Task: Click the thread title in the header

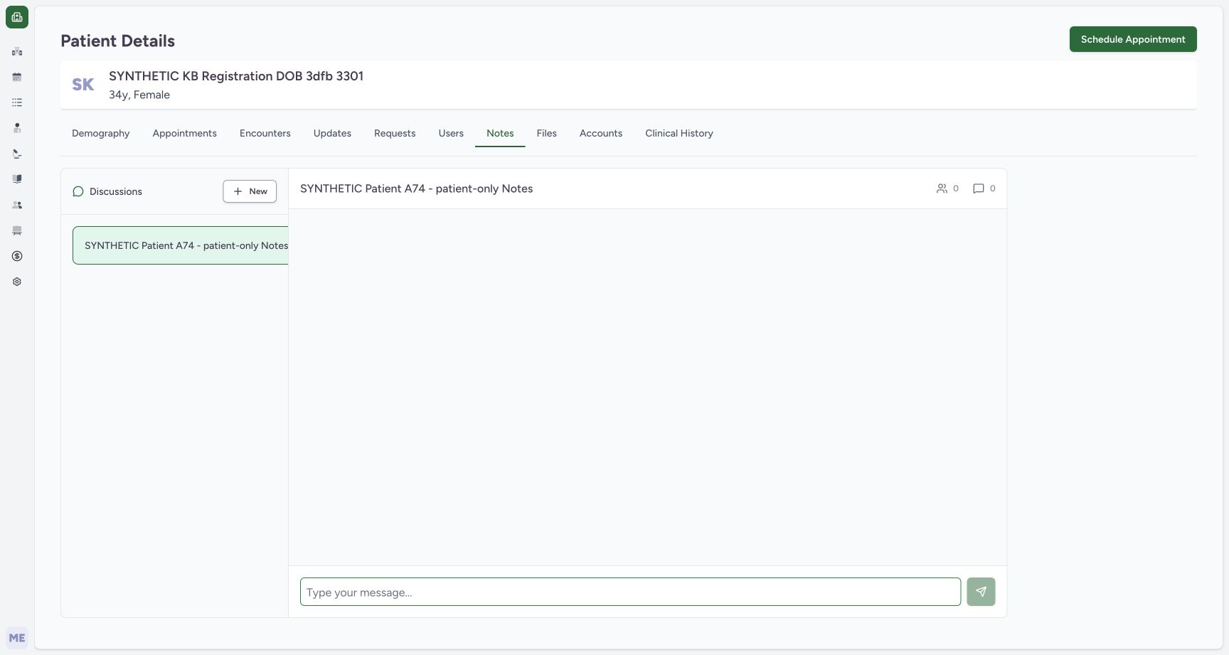Action: point(417,188)
